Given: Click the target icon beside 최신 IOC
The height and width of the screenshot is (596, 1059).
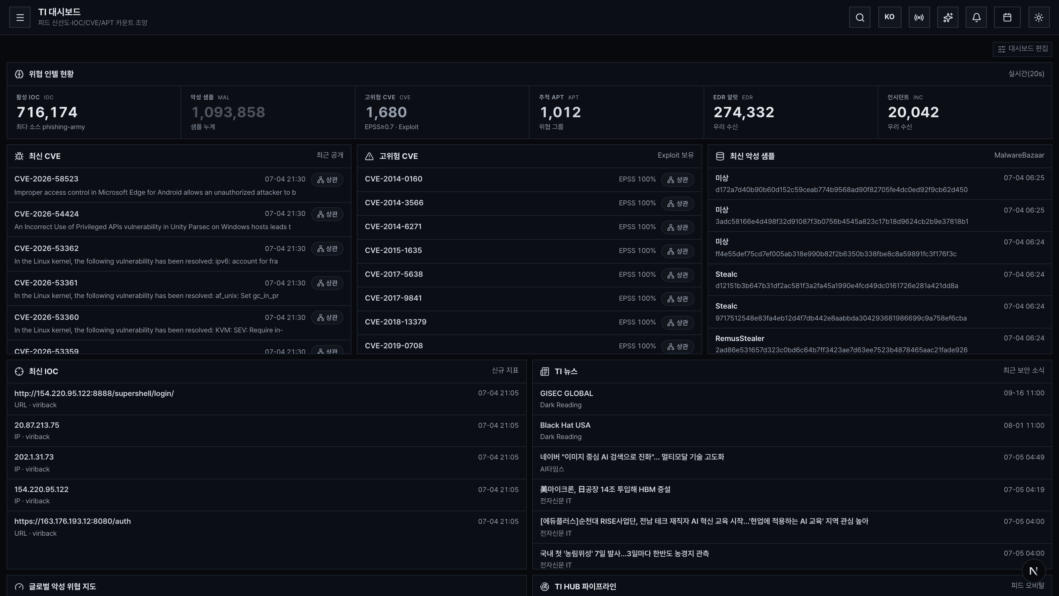Looking at the screenshot, I should 19,372.
